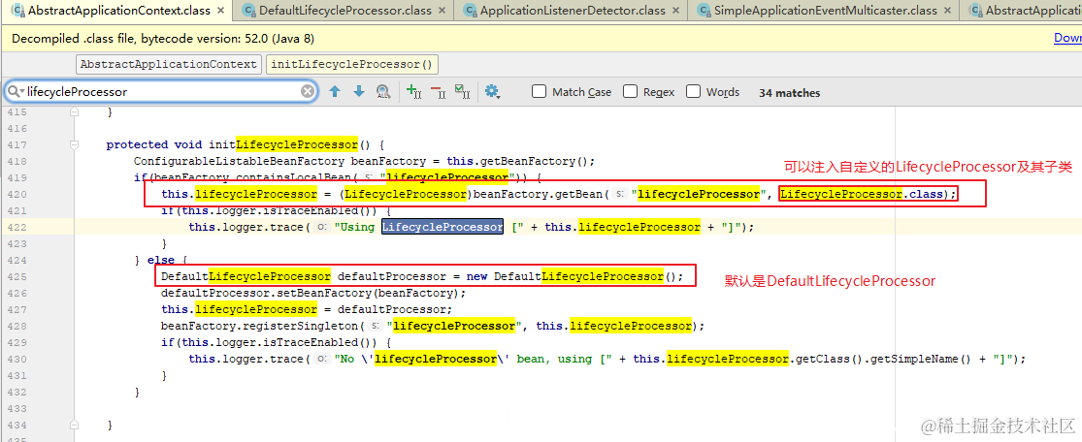
Task: Collapse the initLifecycleProcessor method fold at line 417
Action: point(75,144)
